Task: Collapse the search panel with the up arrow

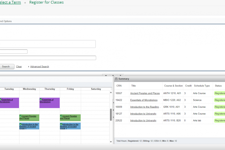Action: tap(106, 75)
